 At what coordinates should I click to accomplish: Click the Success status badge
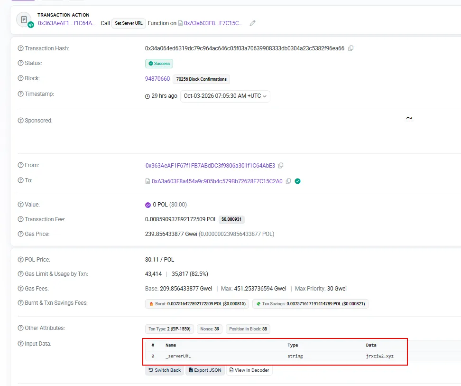(x=159, y=64)
